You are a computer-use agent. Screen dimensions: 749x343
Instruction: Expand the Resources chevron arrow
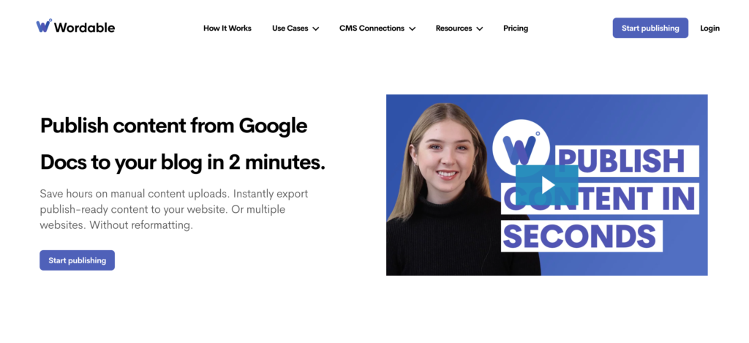pos(480,29)
